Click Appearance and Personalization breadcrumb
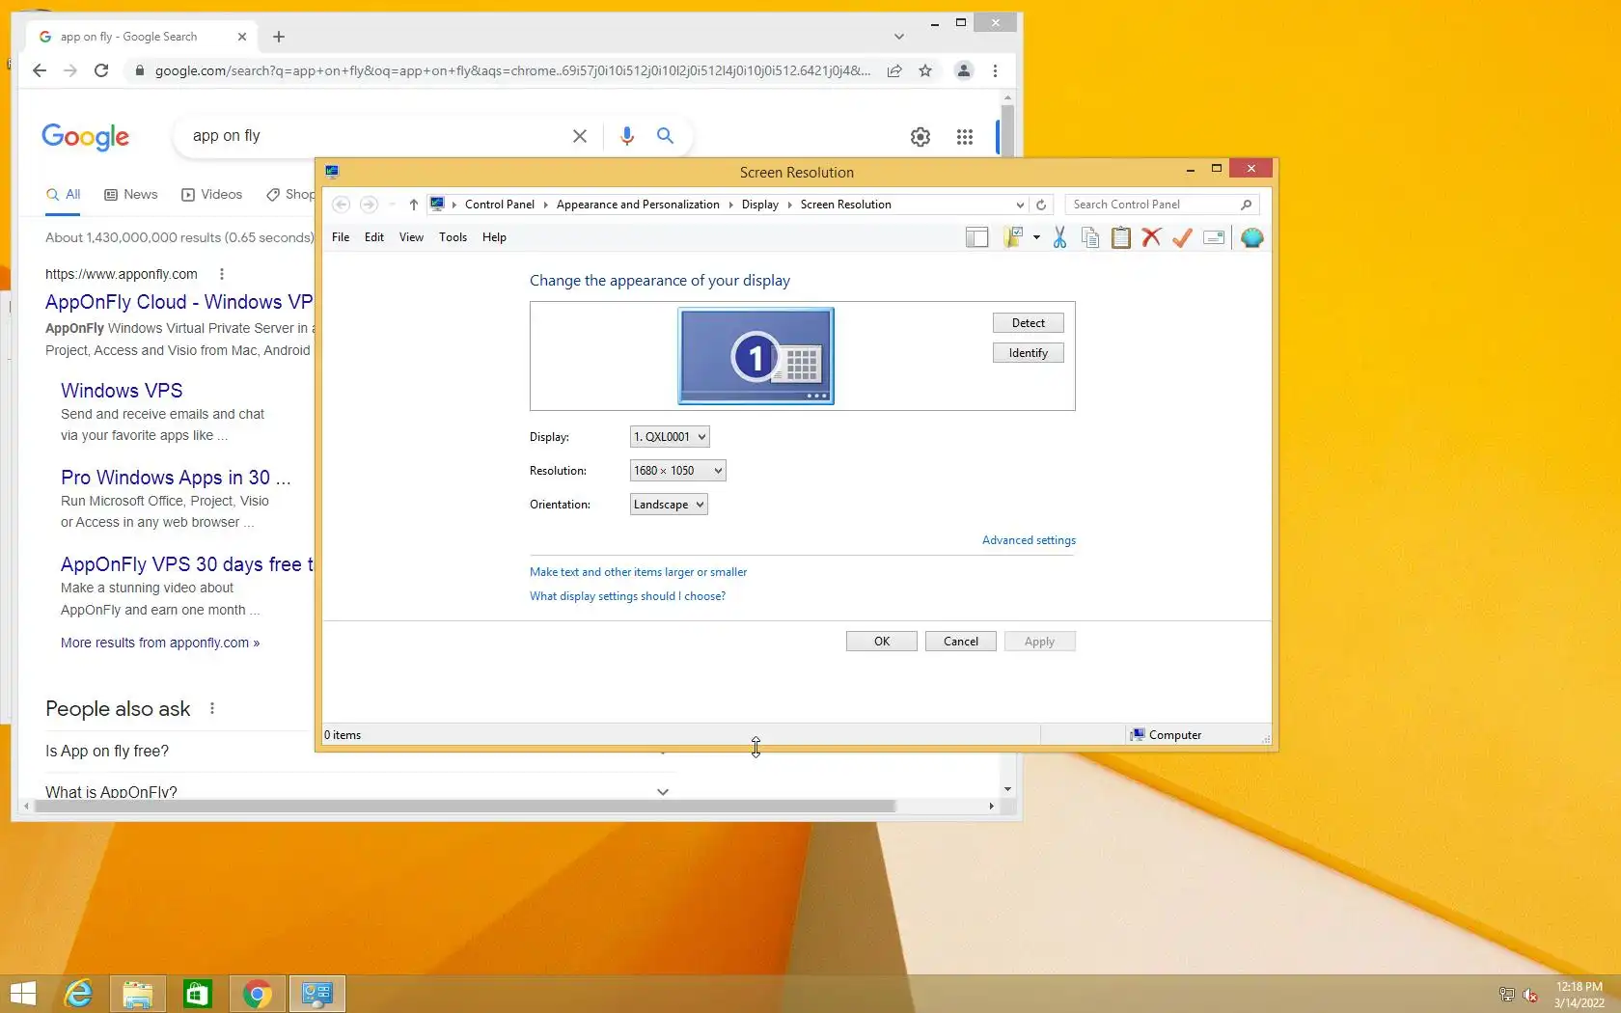The height and width of the screenshot is (1013, 1621). click(638, 205)
